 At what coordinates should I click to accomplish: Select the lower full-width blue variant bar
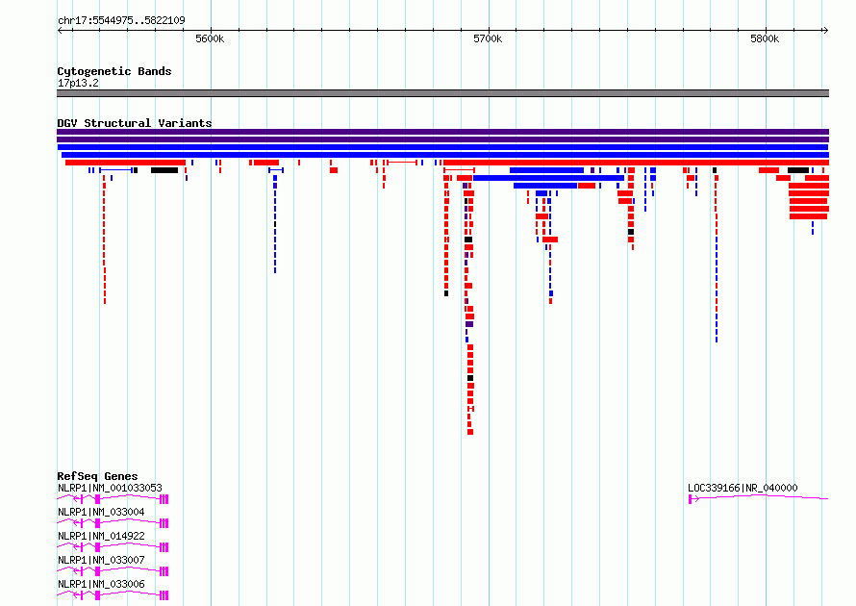coord(445,155)
